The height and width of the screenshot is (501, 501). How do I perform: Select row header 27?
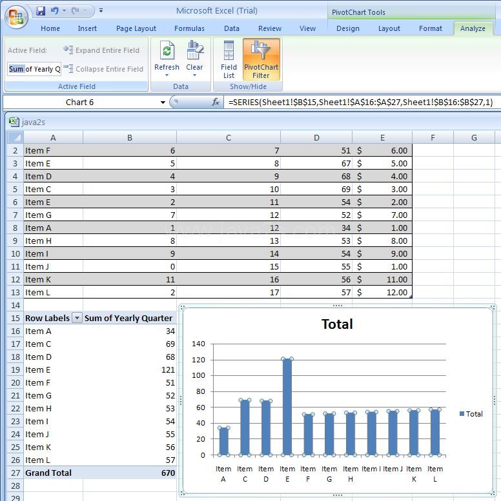coord(15,473)
